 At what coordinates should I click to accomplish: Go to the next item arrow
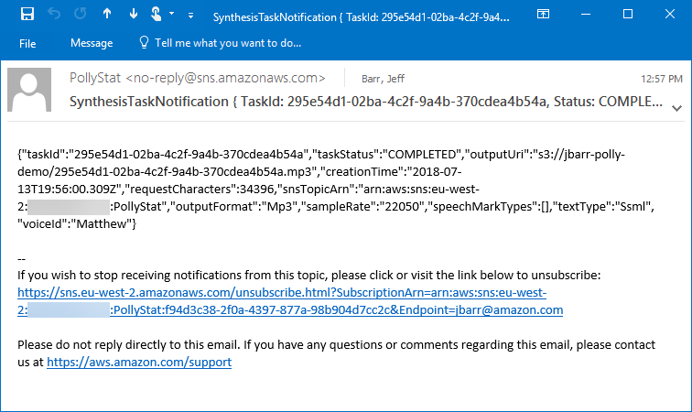tap(133, 15)
